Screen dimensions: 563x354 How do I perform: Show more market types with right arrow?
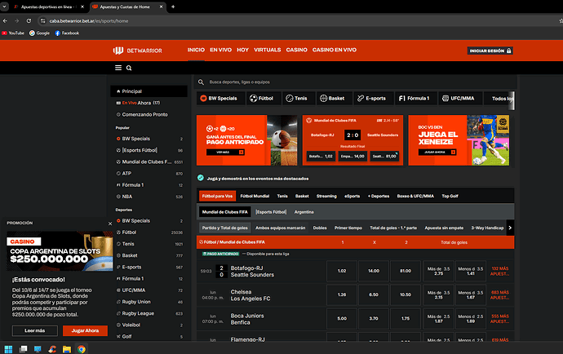click(510, 228)
